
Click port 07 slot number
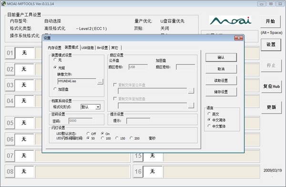10,156
